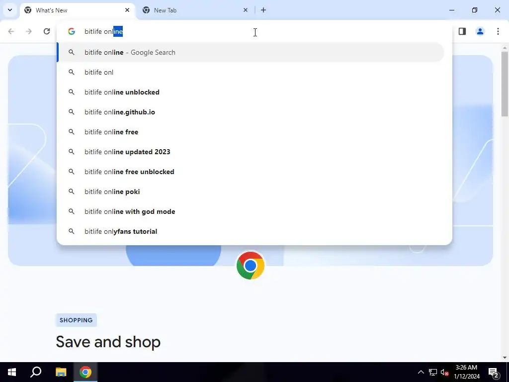Choose 'bitlife online unblocked' suggestion

coord(251,92)
